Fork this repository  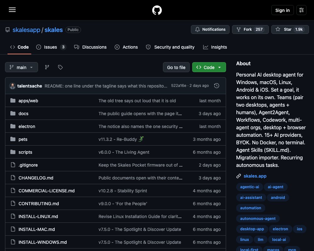click(x=250, y=29)
